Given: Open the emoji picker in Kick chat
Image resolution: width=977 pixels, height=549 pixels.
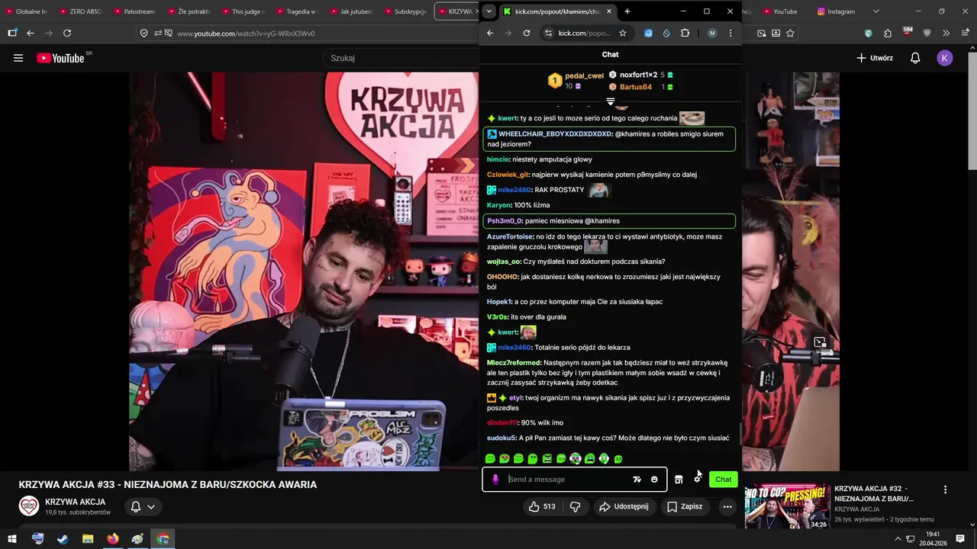Looking at the screenshot, I should 654,480.
